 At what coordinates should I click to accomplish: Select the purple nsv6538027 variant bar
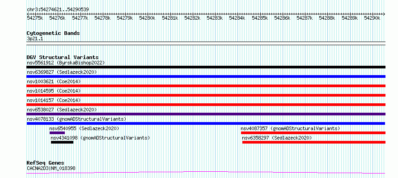[206, 114]
